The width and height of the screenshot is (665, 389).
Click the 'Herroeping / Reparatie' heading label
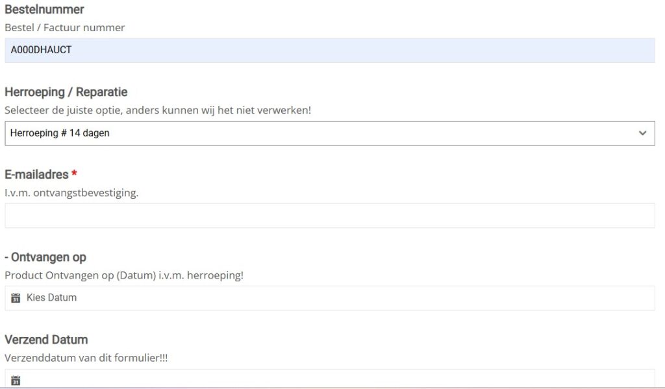coord(66,92)
